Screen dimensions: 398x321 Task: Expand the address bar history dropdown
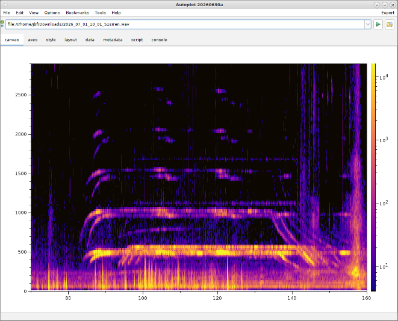[x=367, y=24]
